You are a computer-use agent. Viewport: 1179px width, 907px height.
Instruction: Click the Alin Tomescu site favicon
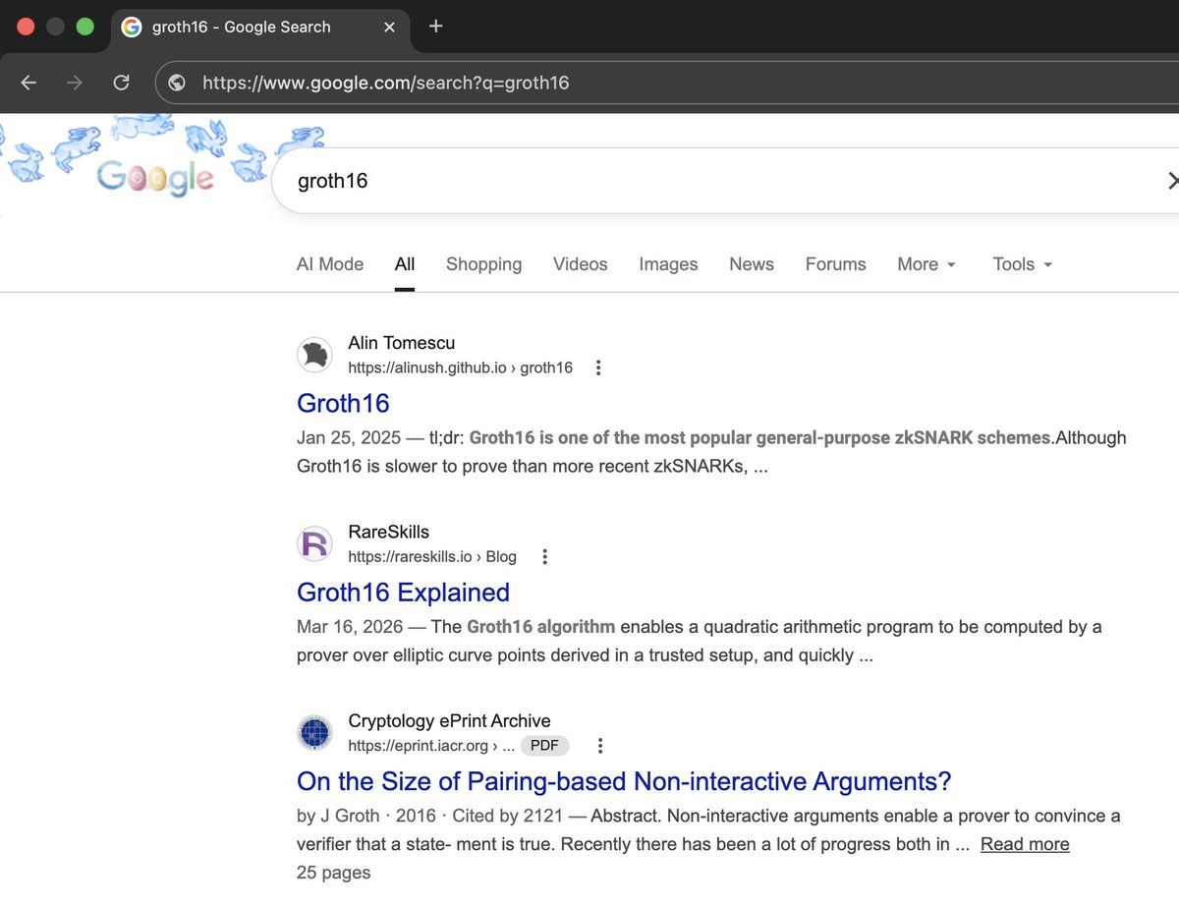click(x=314, y=355)
